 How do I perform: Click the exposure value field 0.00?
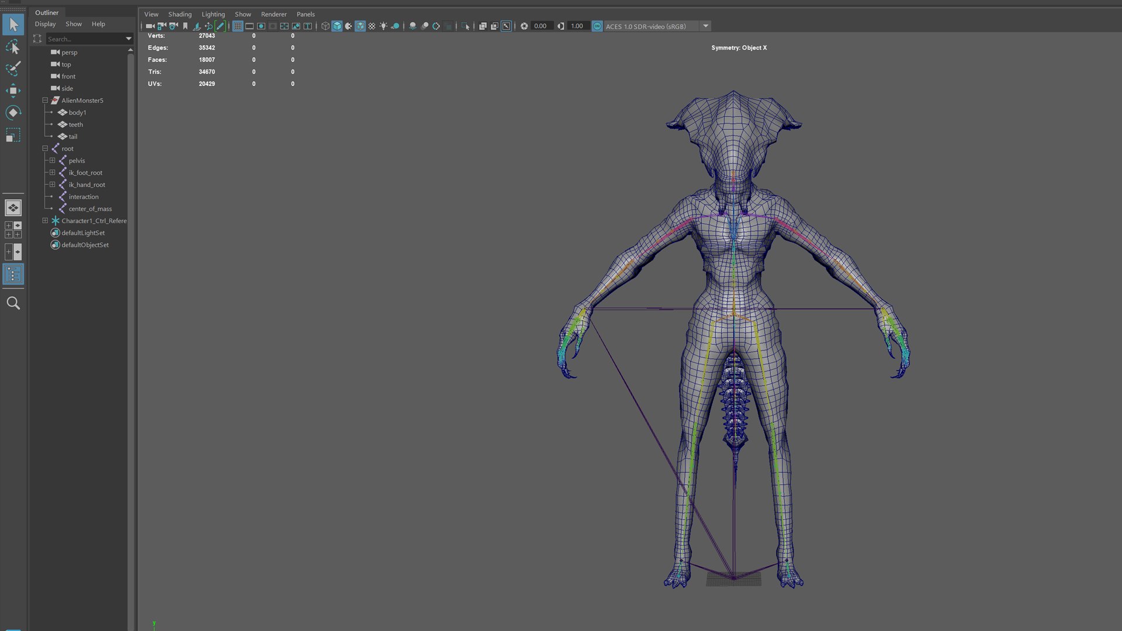coord(542,26)
